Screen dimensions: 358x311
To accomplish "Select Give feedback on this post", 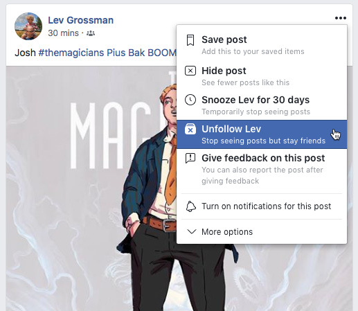I will coord(262,169).
